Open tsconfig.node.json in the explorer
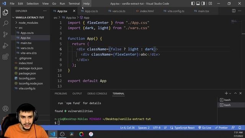The height and width of the screenshot is (138, 245). point(31,84)
